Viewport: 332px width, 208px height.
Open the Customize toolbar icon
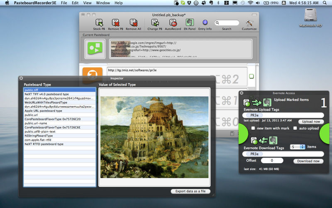tap(249, 23)
